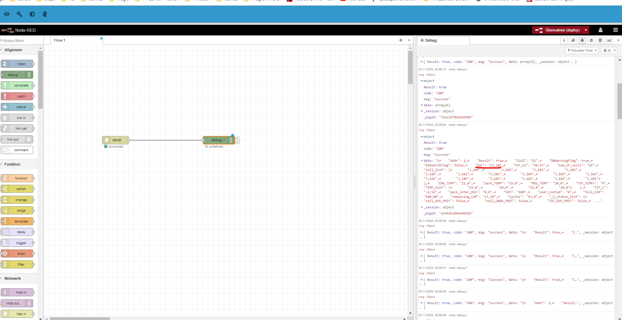
Task: Select the debug 1 node on canvas
Action: click(x=219, y=140)
